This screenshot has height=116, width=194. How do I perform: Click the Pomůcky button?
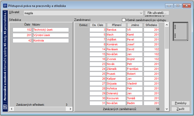coord(181,103)
